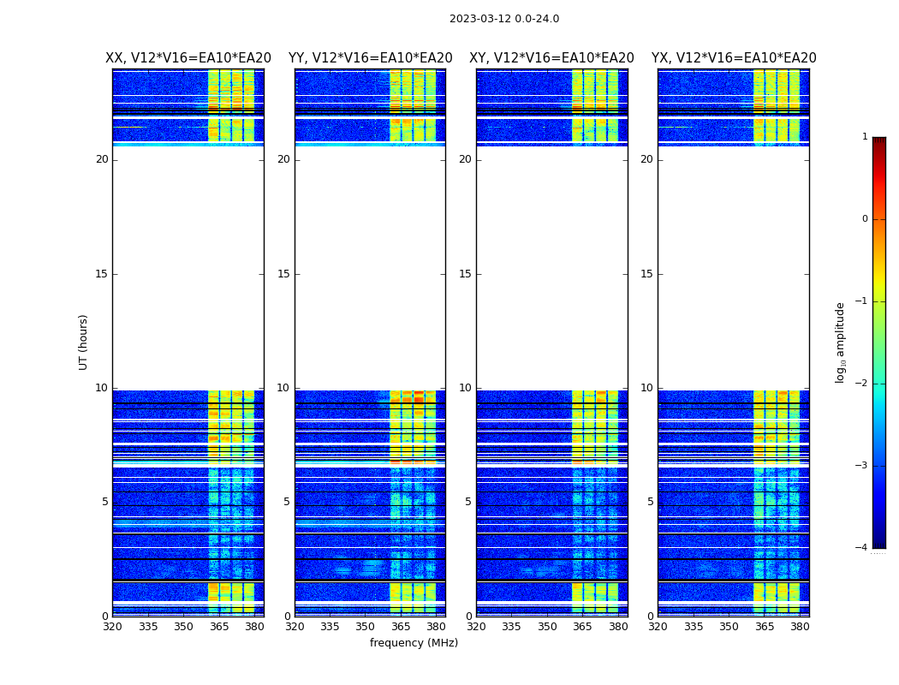Click the 2023-03-12 0.0-24.0 figure title
The image size is (899, 685).
pyautogui.click(x=504, y=19)
